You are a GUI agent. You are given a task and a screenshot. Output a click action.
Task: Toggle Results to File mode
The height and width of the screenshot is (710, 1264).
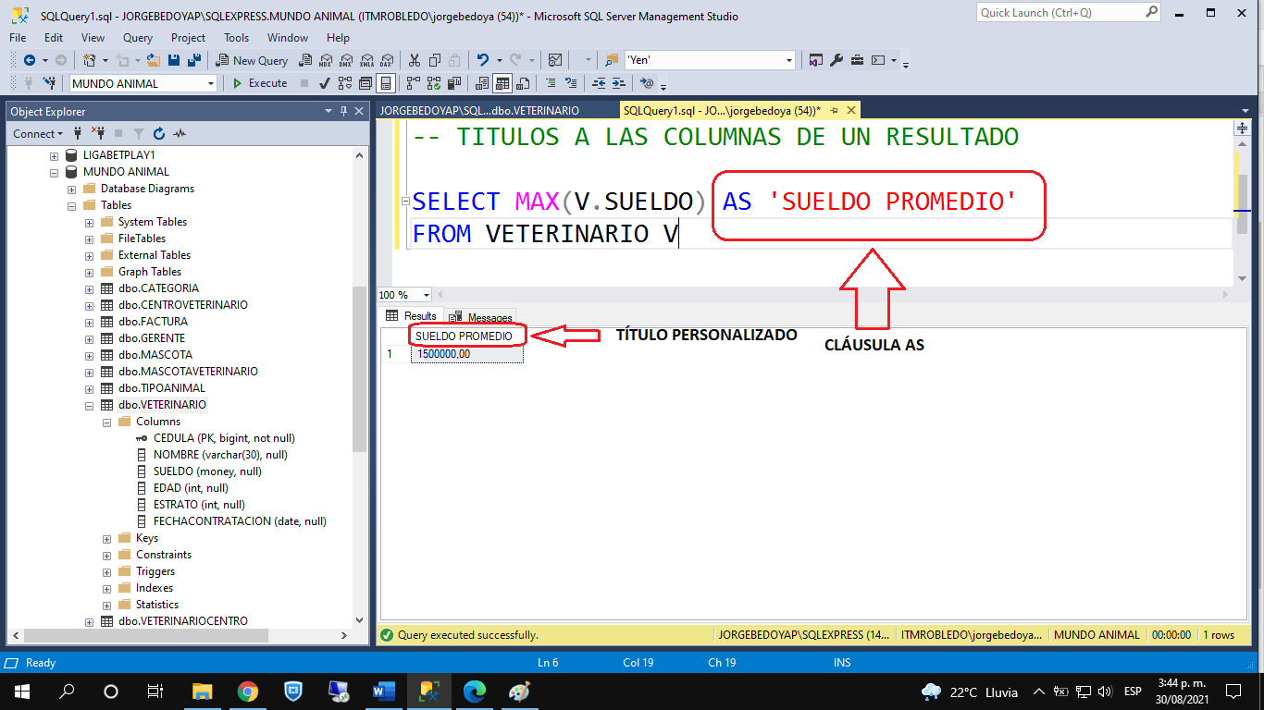(523, 83)
